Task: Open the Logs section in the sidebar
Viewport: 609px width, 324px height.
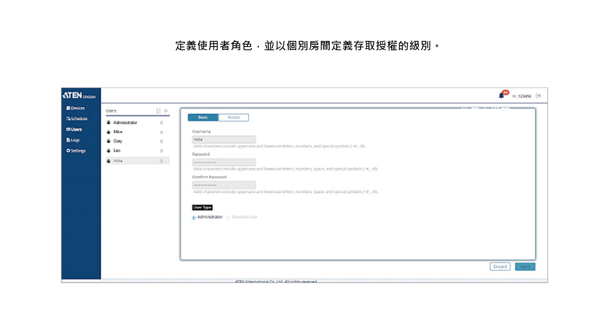Action: tap(74, 140)
